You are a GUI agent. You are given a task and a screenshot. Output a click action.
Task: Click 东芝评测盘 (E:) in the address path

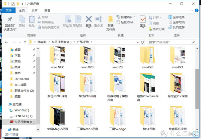click(61, 42)
